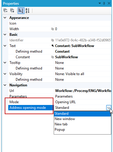Viewport: 113px width, 152px height.
Task: Sort properties alphabetically A-Z
Action: [27, 11]
